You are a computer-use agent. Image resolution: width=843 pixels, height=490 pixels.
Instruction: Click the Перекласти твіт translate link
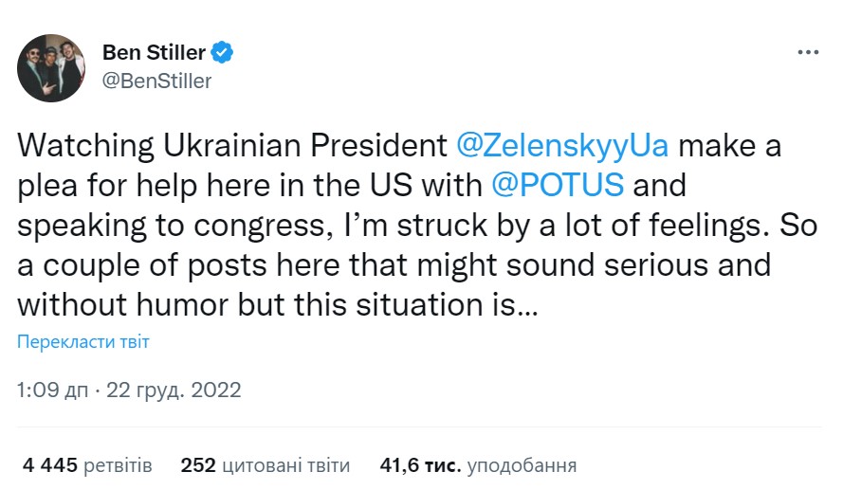[x=83, y=342]
